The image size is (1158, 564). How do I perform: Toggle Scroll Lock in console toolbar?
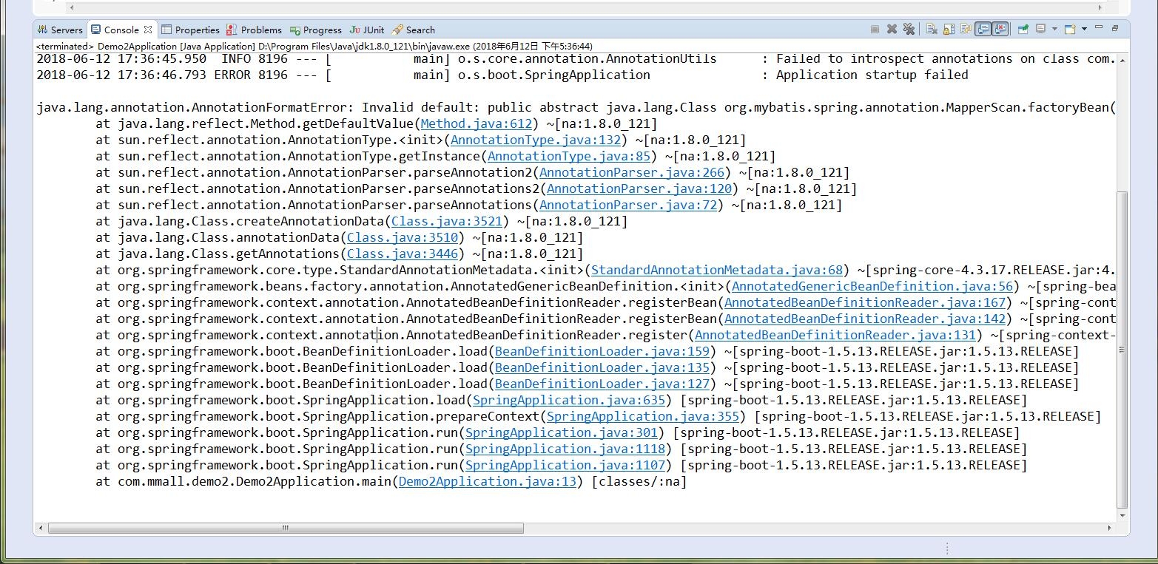[949, 30]
